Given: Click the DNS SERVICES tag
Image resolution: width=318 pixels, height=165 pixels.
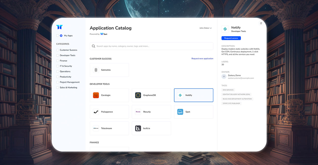Looking at the screenshot, I should (x=228, y=90).
